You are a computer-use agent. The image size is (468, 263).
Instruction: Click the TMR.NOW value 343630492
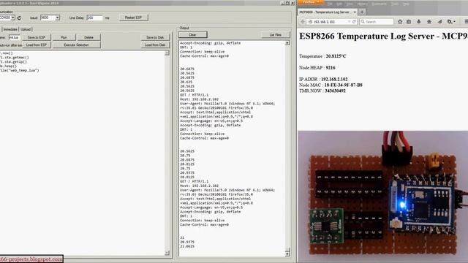(x=335, y=91)
